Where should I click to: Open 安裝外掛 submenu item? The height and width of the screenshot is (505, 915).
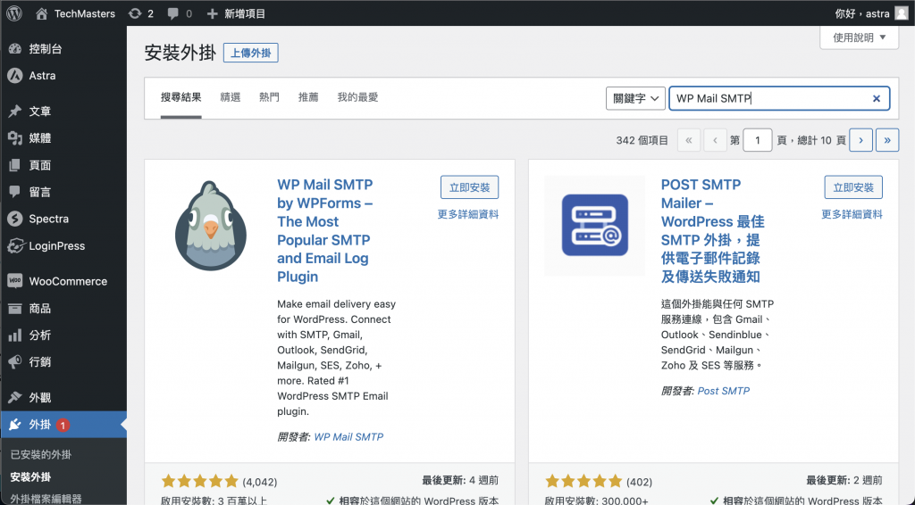point(30,477)
